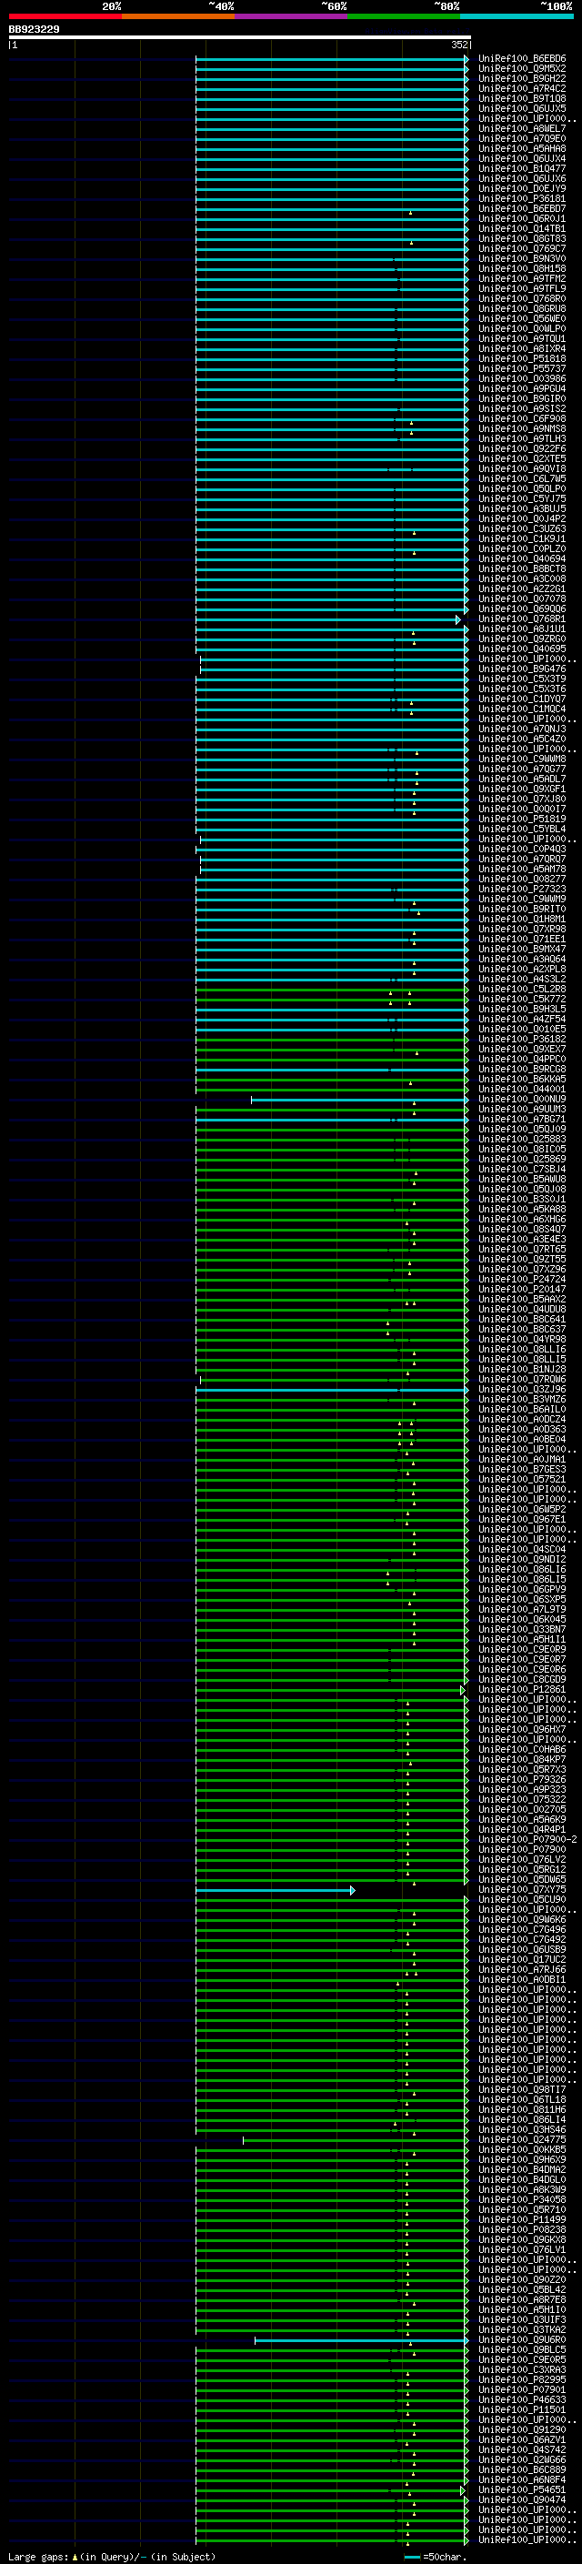The image size is (582, 2564).
Task: Open the hit UniRef100_B9T1Q8
Action: [x=522, y=98]
